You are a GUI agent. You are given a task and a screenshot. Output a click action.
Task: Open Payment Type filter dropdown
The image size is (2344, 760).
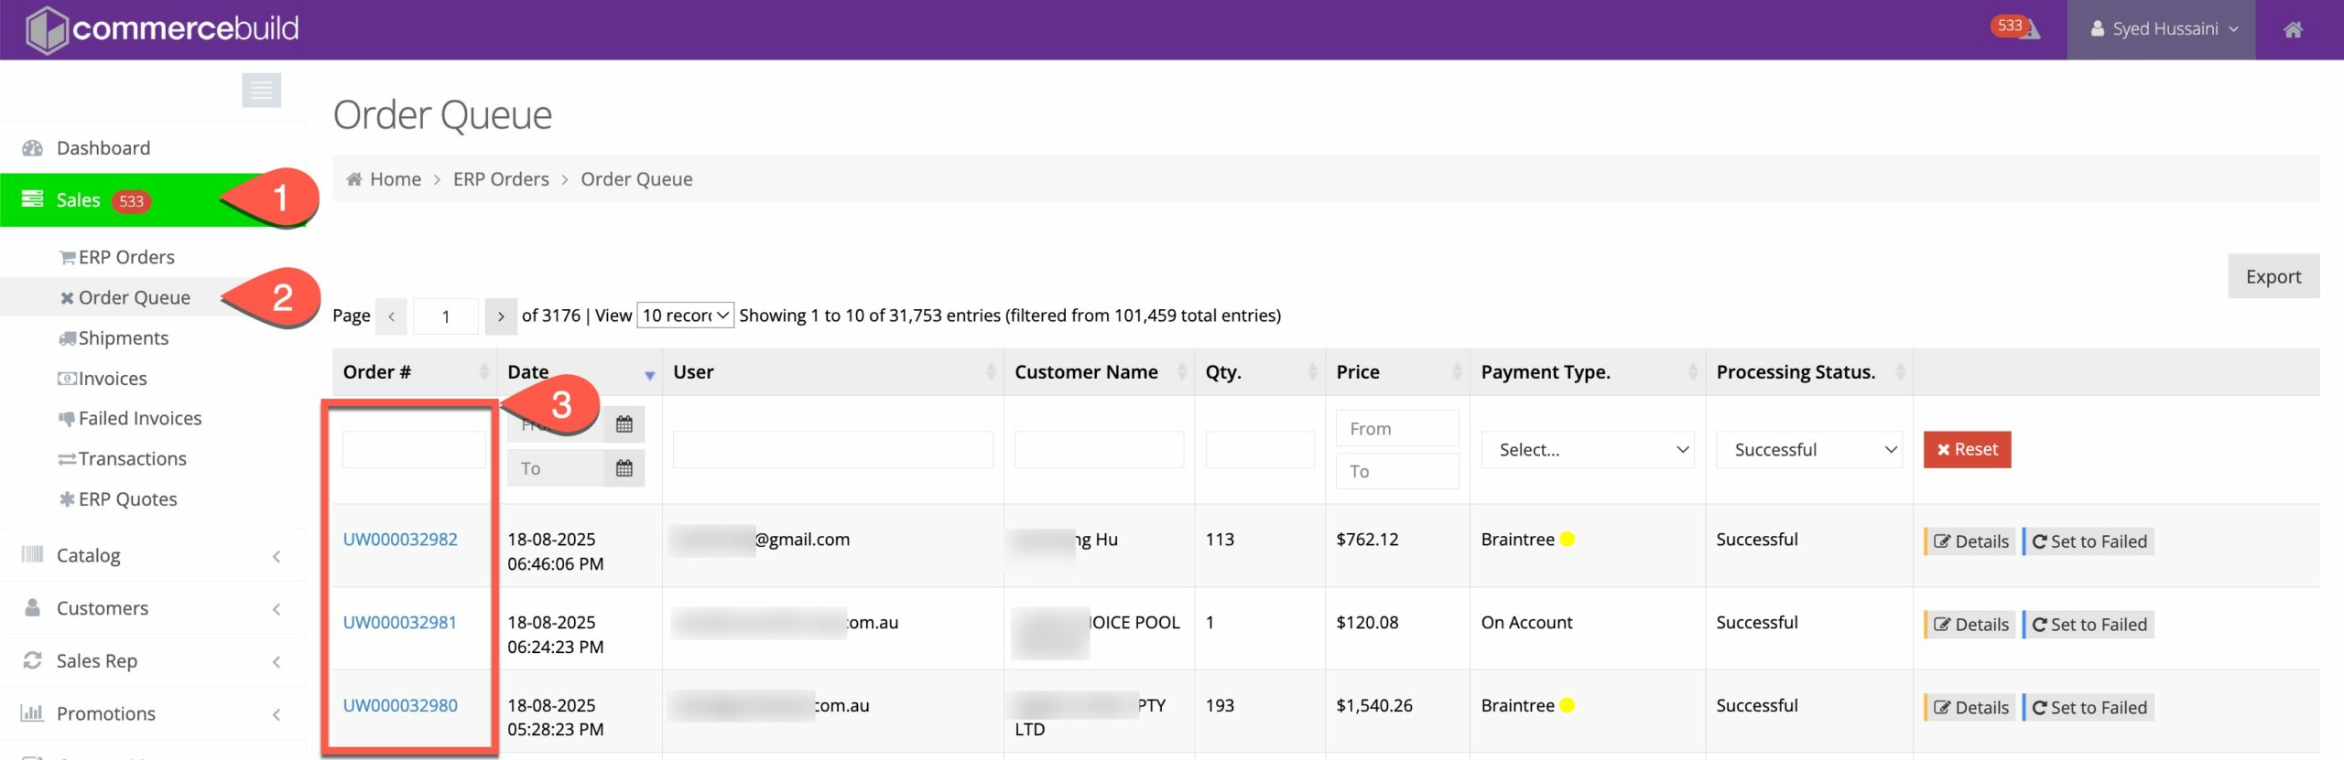(x=1587, y=450)
